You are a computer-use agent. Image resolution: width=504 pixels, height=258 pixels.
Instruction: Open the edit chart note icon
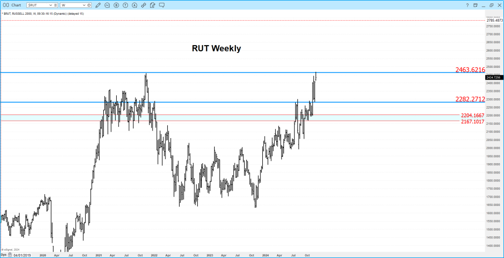point(153,5)
